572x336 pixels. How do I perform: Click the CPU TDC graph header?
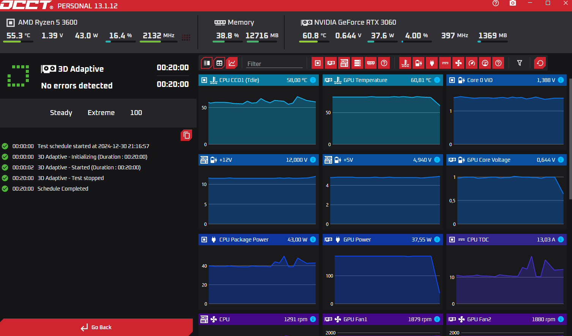click(x=506, y=240)
